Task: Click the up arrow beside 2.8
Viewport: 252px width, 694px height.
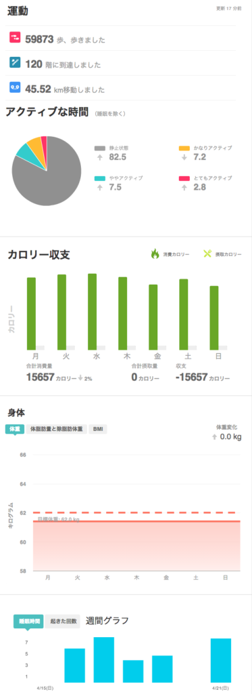Action: (184, 188)
